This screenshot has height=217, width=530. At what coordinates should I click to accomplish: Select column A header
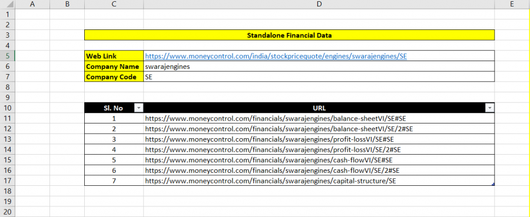click(32, 4)
